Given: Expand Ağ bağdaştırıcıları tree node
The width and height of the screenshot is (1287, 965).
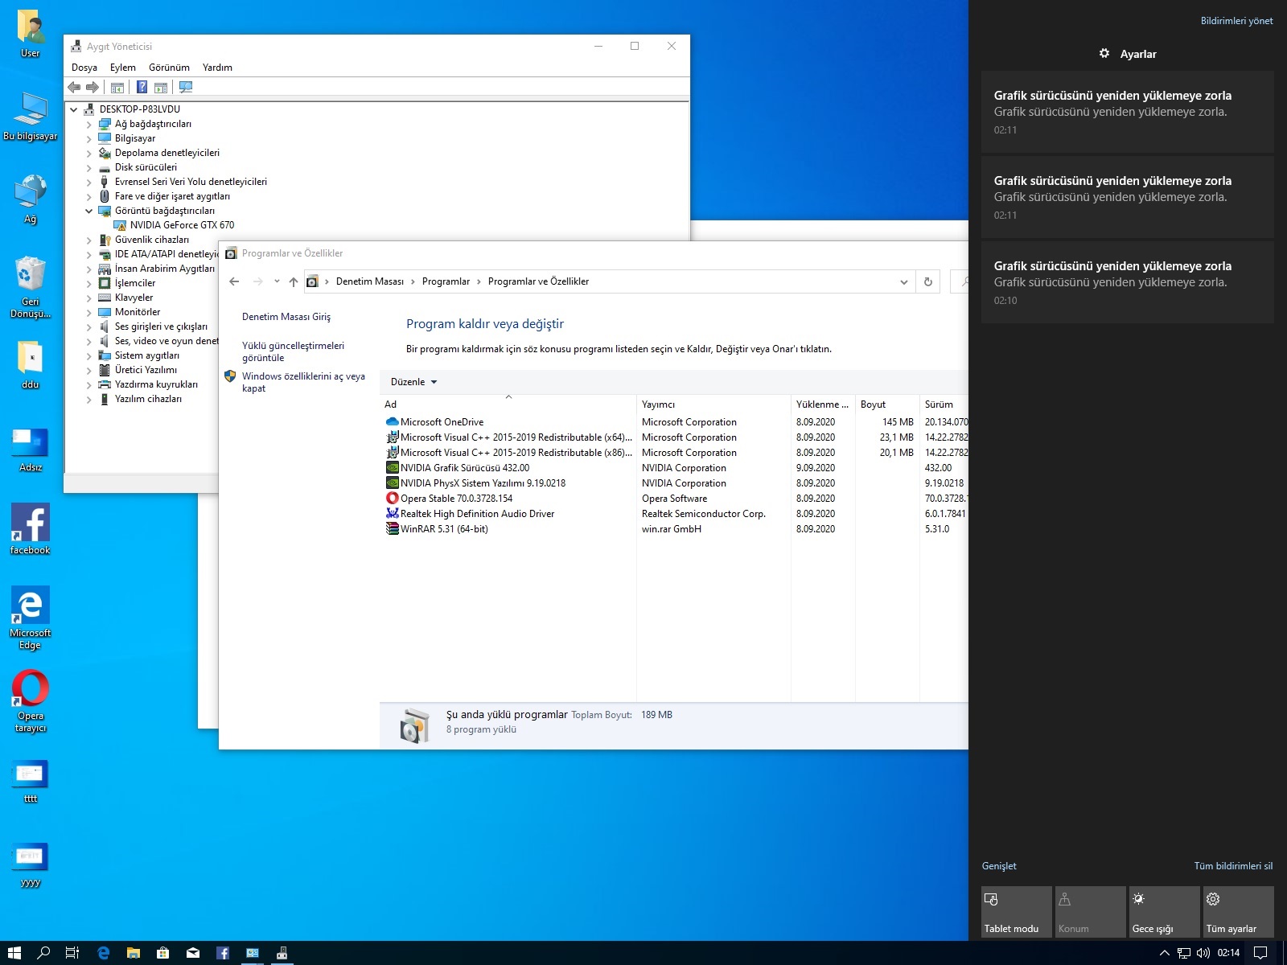Looking at the screenshot, I should click(88, 125).
